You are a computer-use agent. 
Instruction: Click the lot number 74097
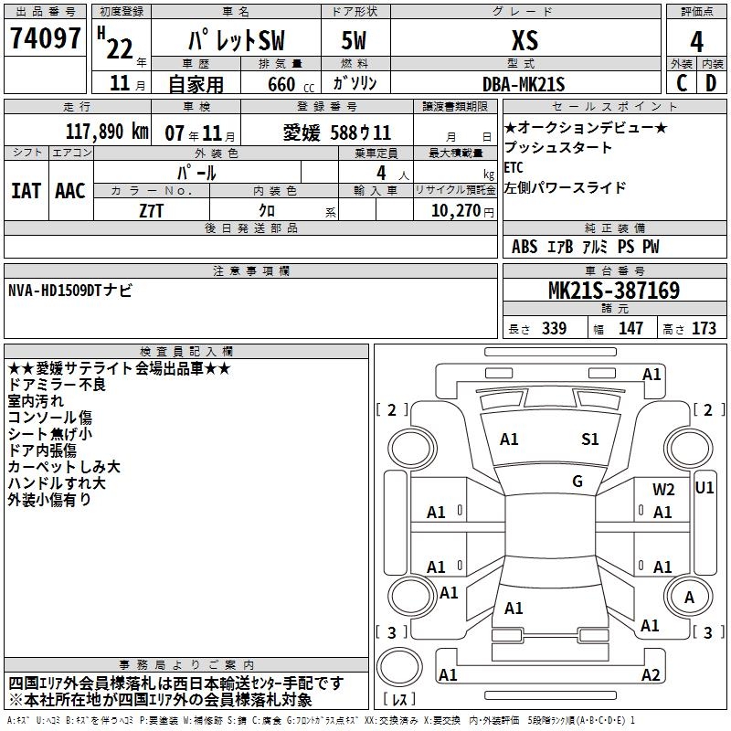point(45,38)
